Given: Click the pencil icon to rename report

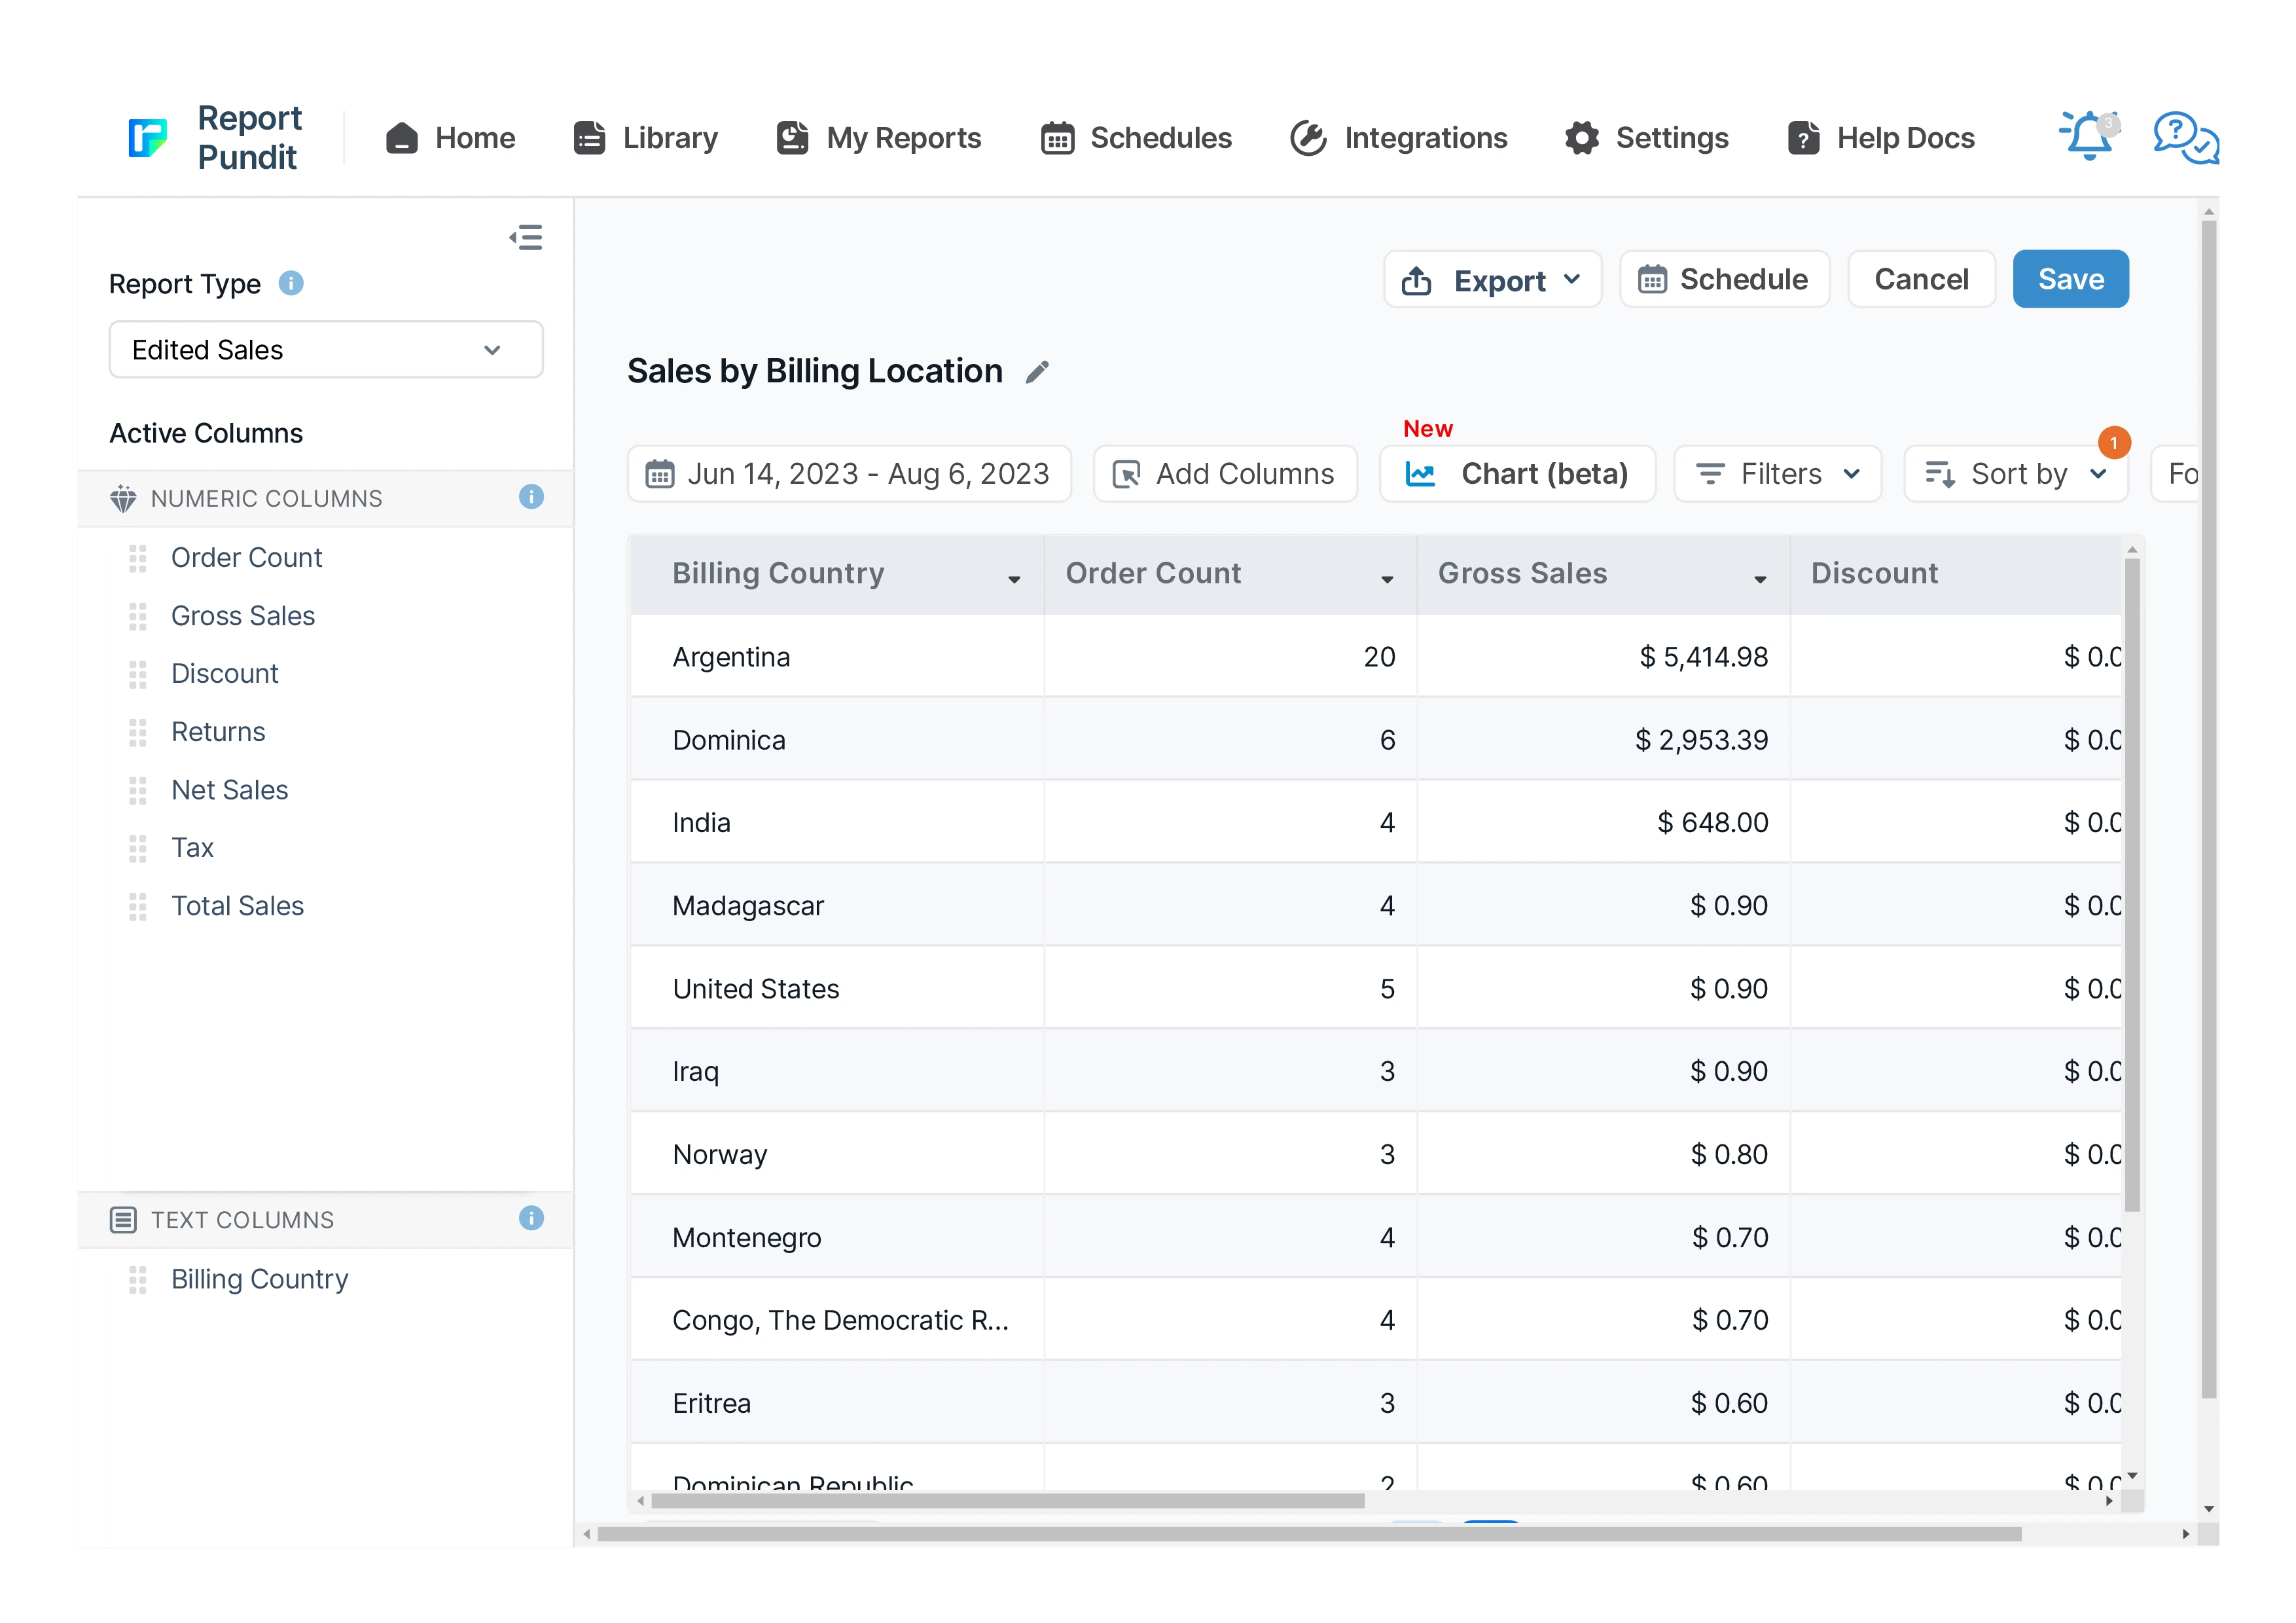Looking at the screenshot, I should [x=1037, y=372].
